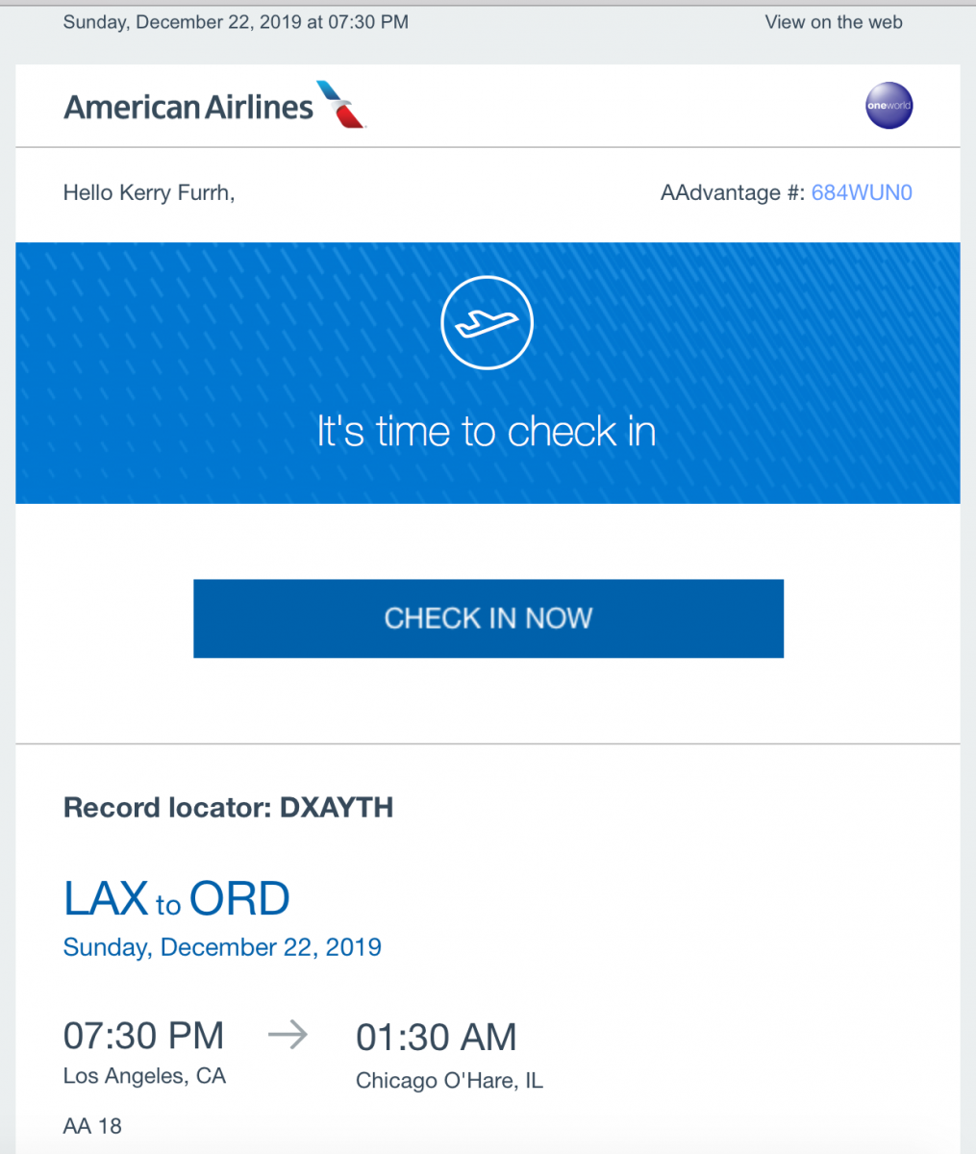Click the Chicago O'Hare, IL arrival city

449,1081
